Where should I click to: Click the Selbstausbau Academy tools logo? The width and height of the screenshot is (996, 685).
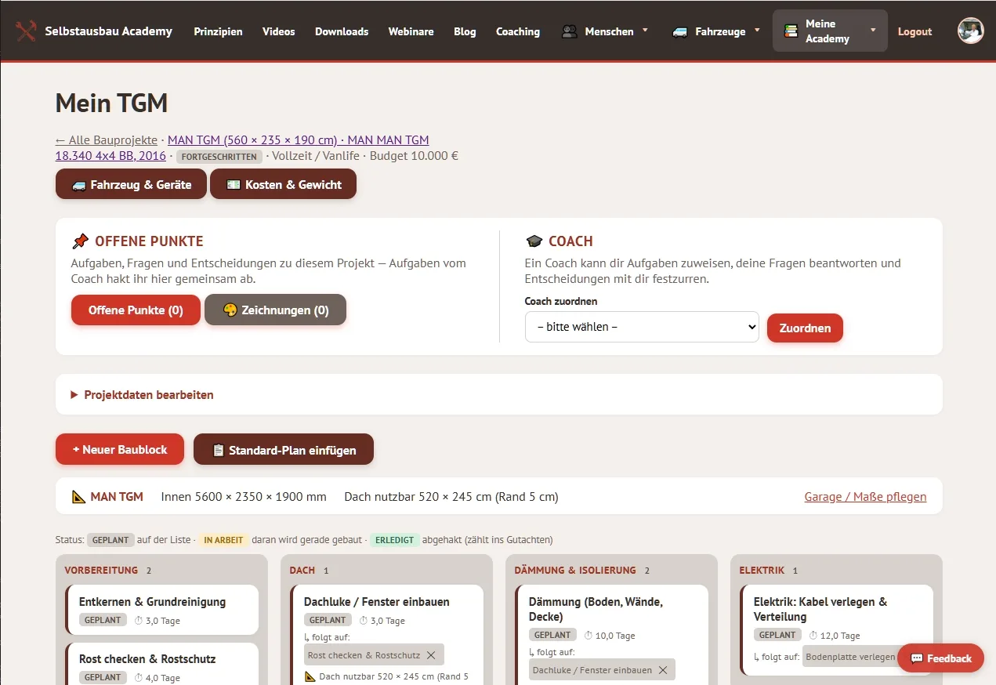(x=26, y=31)
